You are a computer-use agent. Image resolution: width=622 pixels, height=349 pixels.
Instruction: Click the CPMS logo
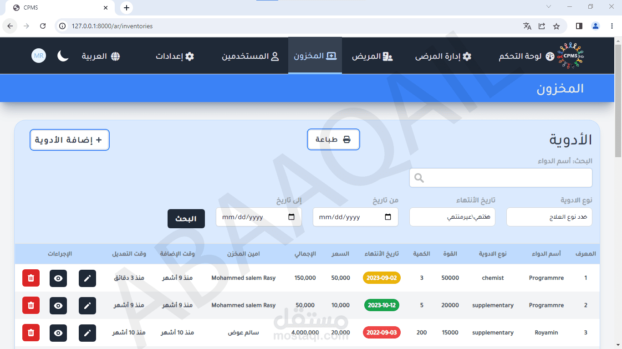pyautogui.click(x=571, y=56)
